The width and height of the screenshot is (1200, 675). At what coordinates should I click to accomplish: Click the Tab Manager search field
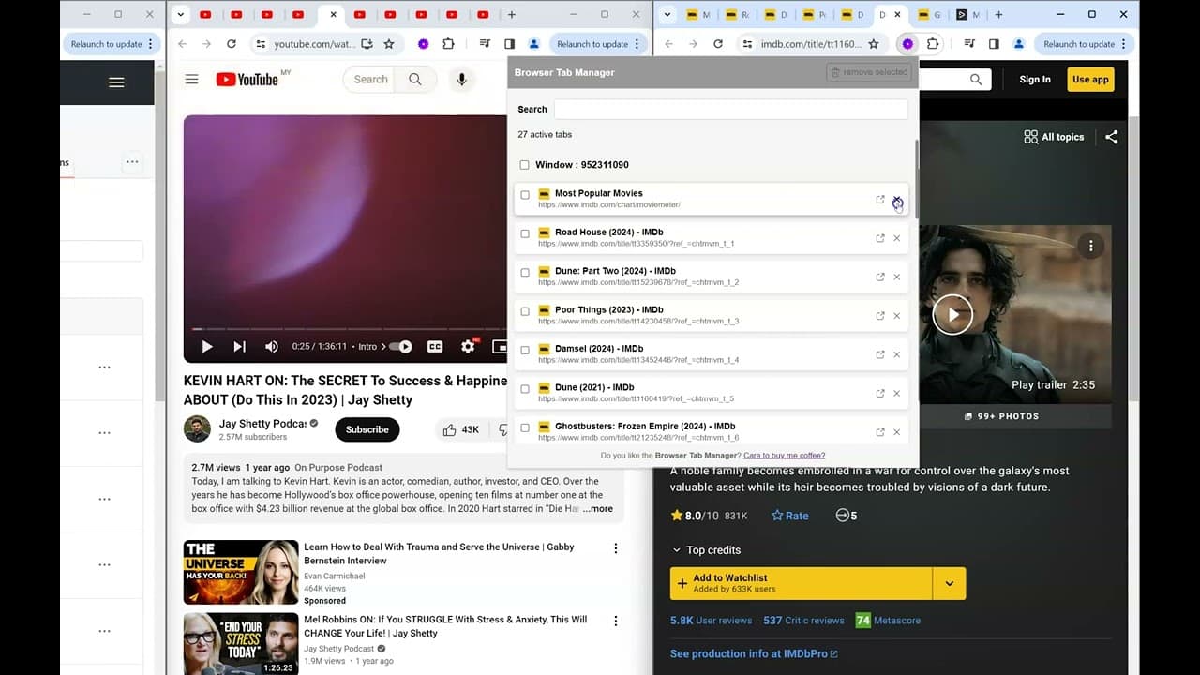pyautogui.click(x=731, y=109)
